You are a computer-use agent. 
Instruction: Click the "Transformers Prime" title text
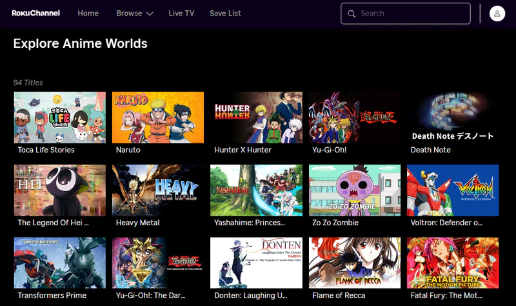(52, 296)
